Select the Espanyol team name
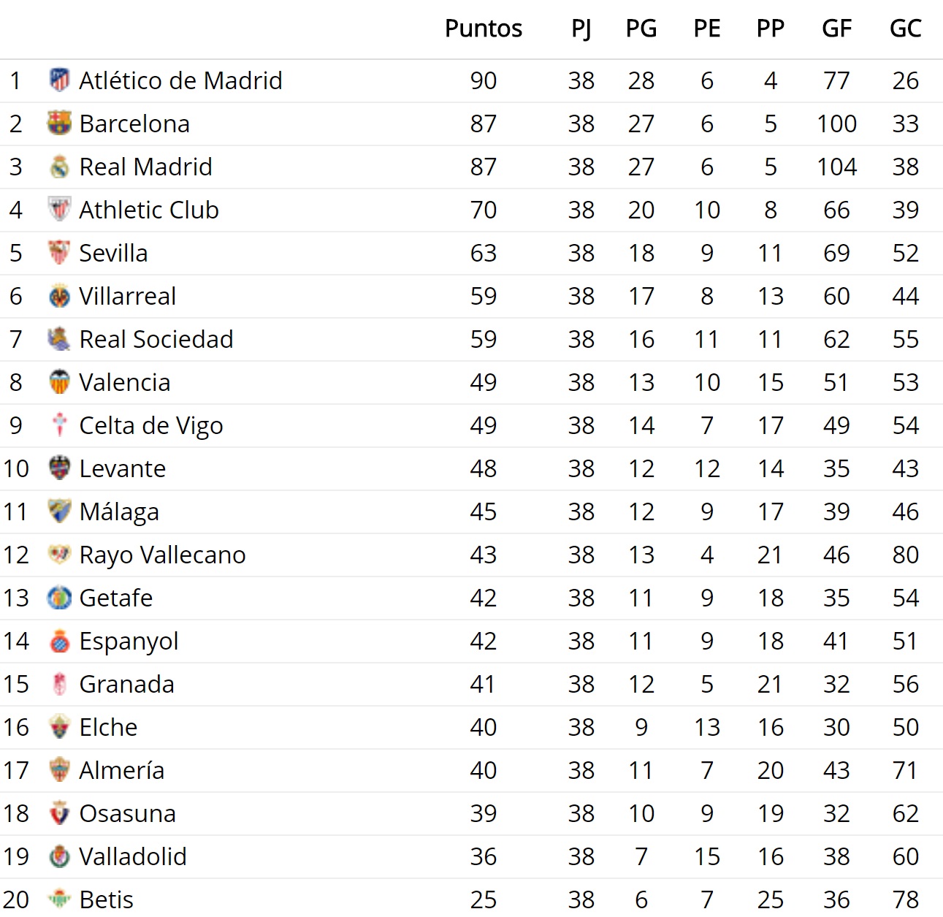943x917 pixels. point(129,642)
